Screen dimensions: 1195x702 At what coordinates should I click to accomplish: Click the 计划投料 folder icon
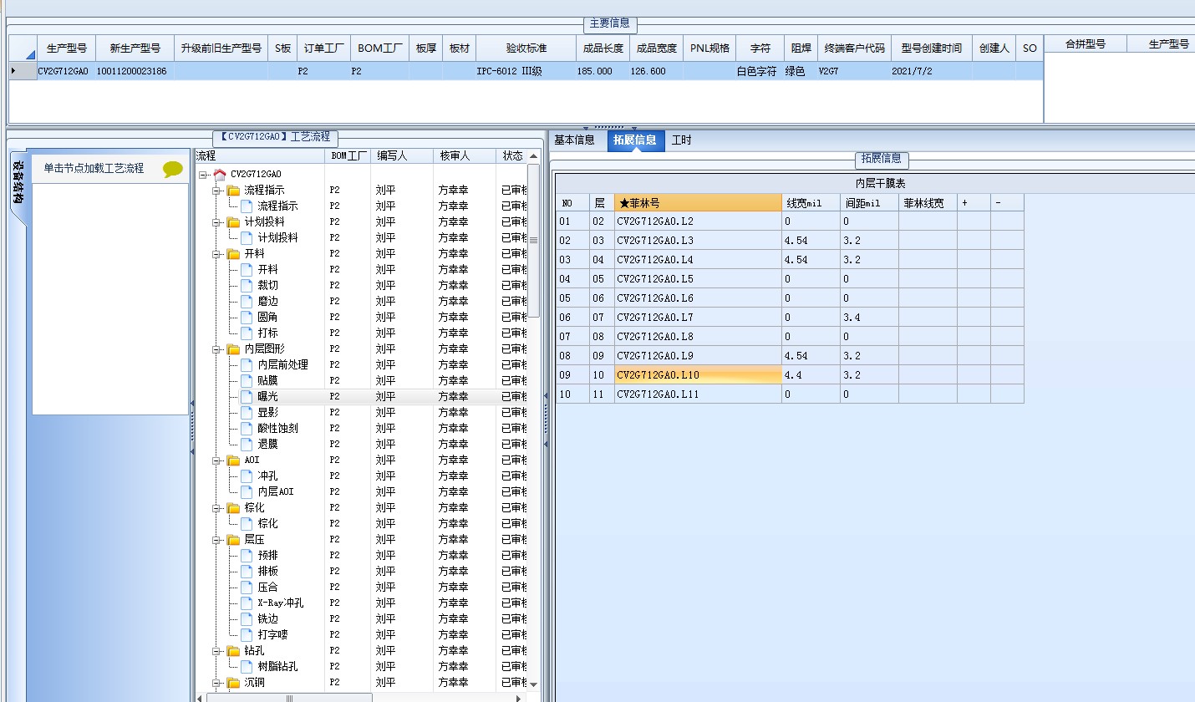pyautogui.click(x=233, y=222)
